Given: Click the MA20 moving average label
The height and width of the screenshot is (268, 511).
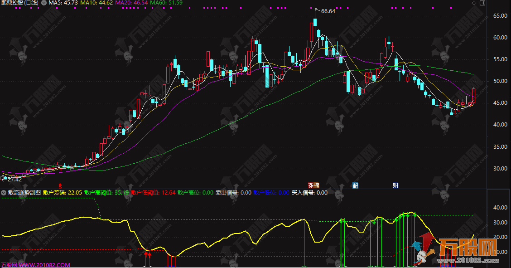Looking at the screenshot, I should pyautogui.click(x=131, y=3).
